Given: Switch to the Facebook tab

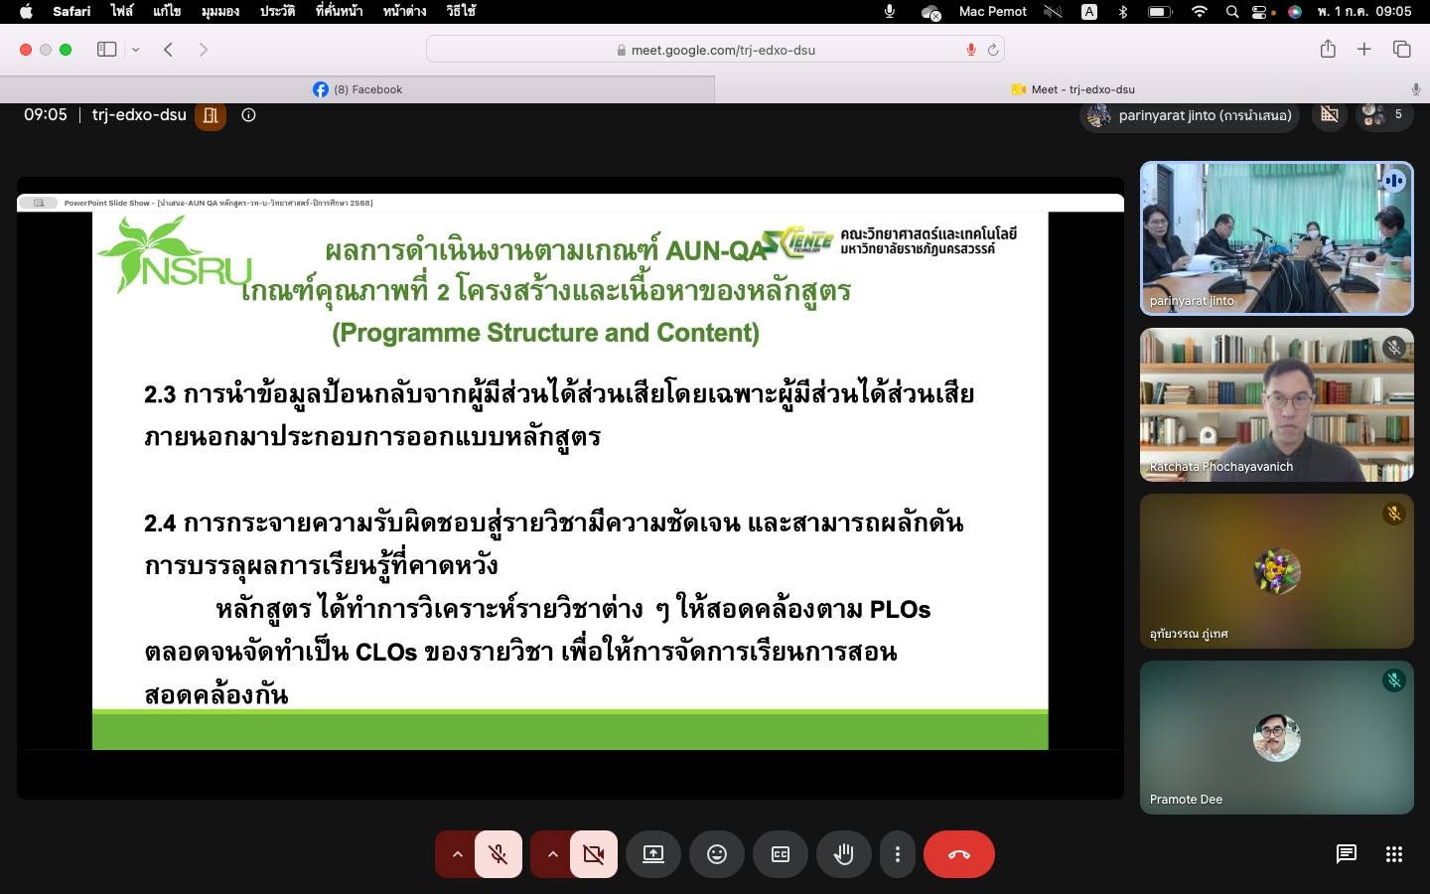Looking at the screenshot, I should [x=357, y=89].
